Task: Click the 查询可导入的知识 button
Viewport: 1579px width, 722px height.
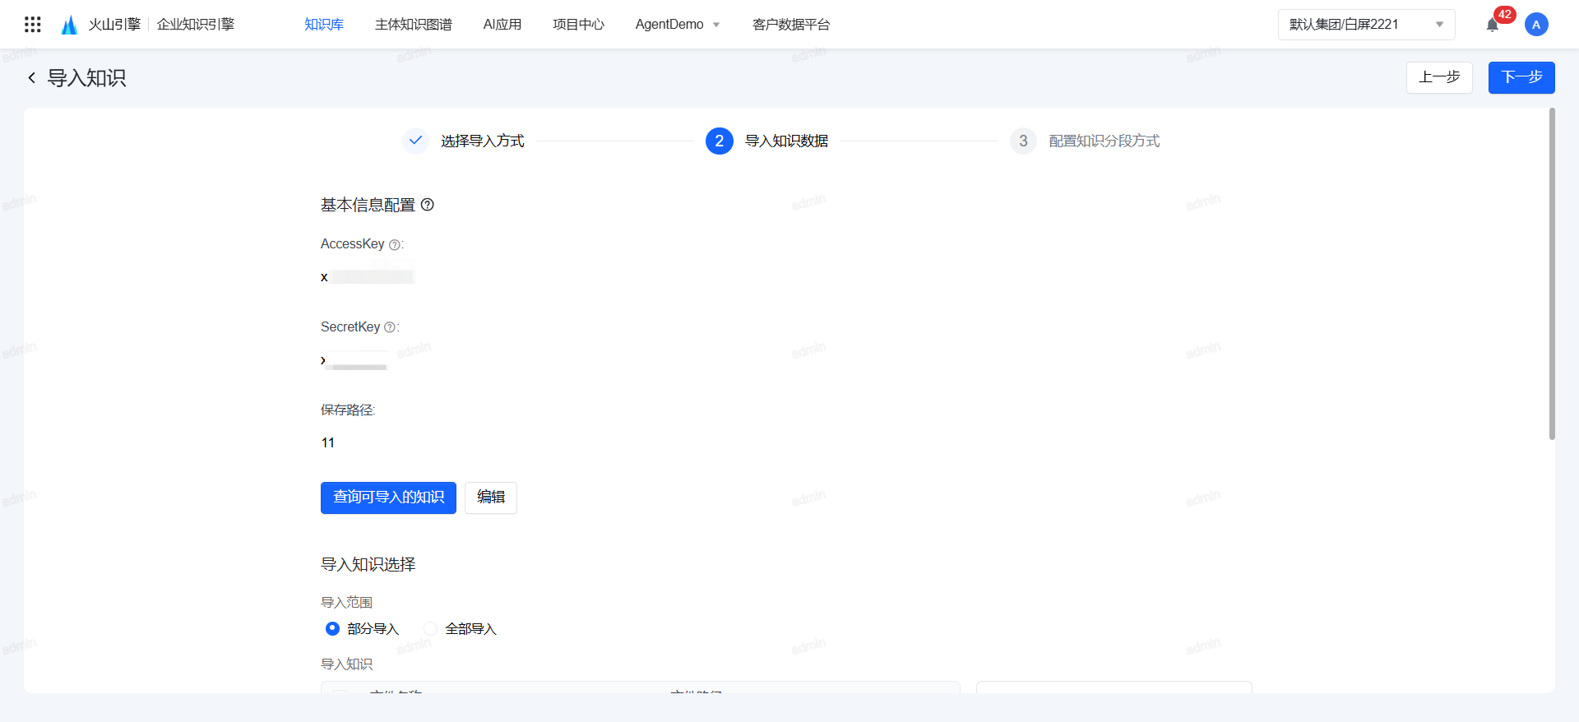Action: tap(388, 498)
